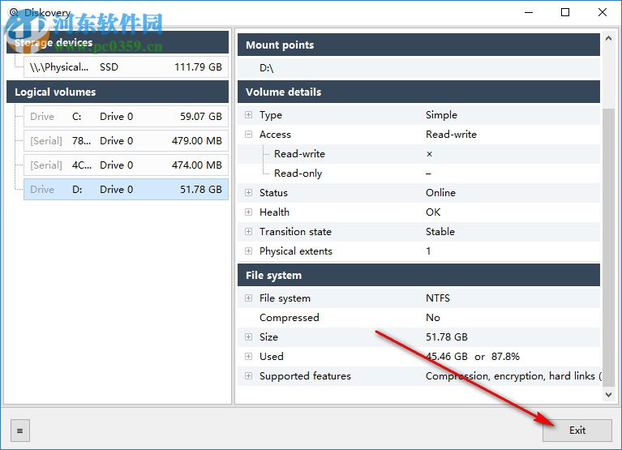622x450 pixels.
Task: Click the Volume details header
Action: click(418, 92)
